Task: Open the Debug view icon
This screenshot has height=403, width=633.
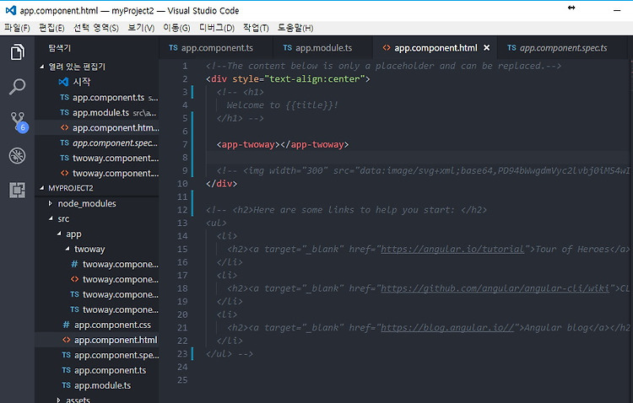Action: pos(18,156)
